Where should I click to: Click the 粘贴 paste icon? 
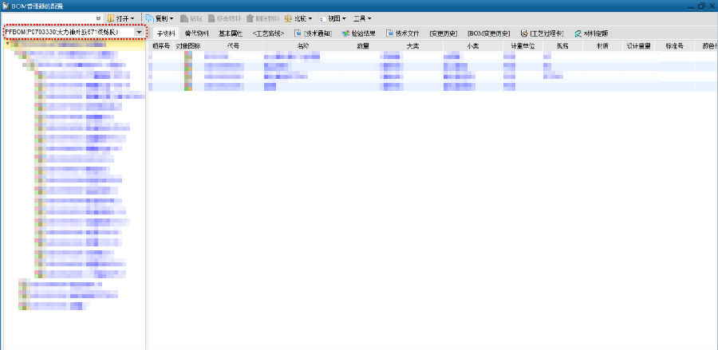tap(184, 18)
